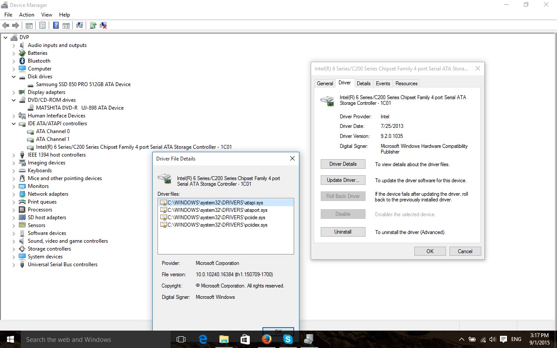Select the Imaging devices category icon
The image size is (557, 348).
pos(22,163)
